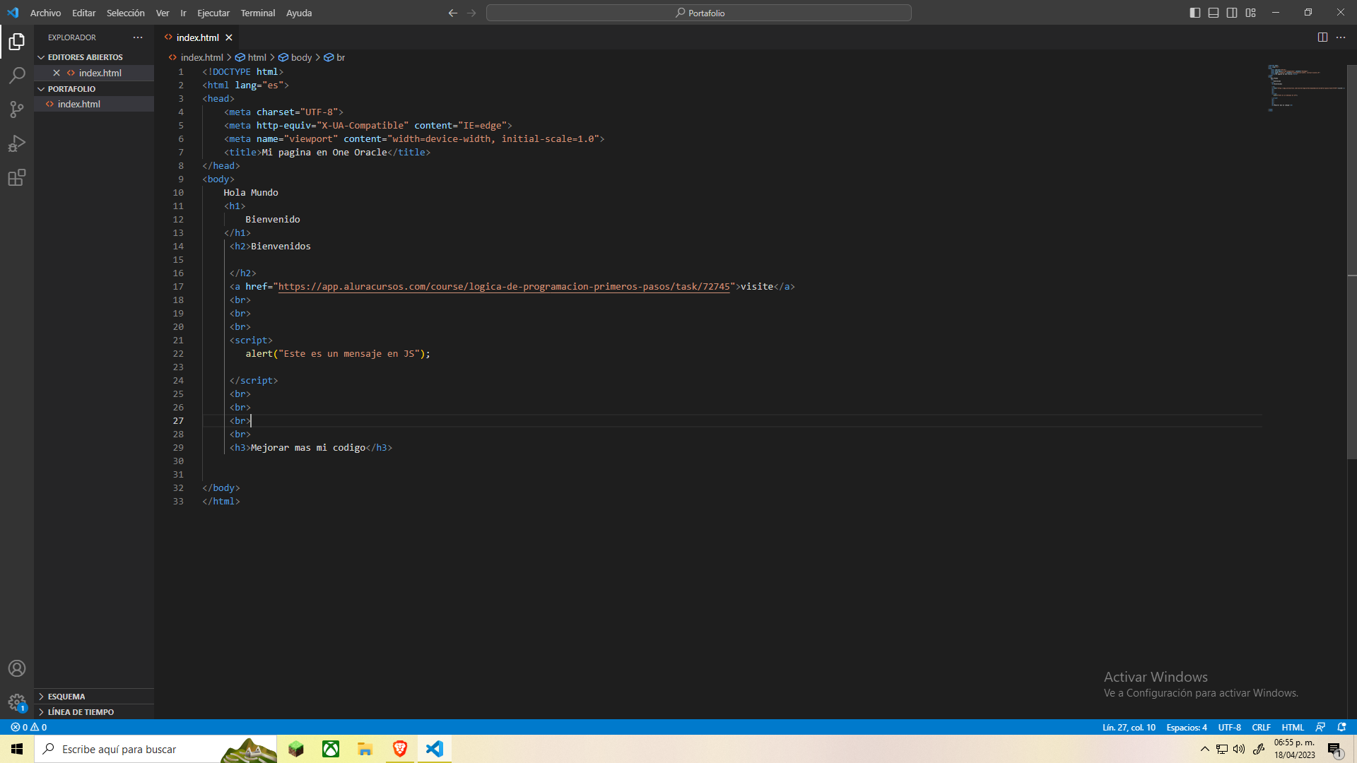Viewport: 1357px width, 763px height.
Task: Open editor More Actions ellipsis
Action: 1341,37
